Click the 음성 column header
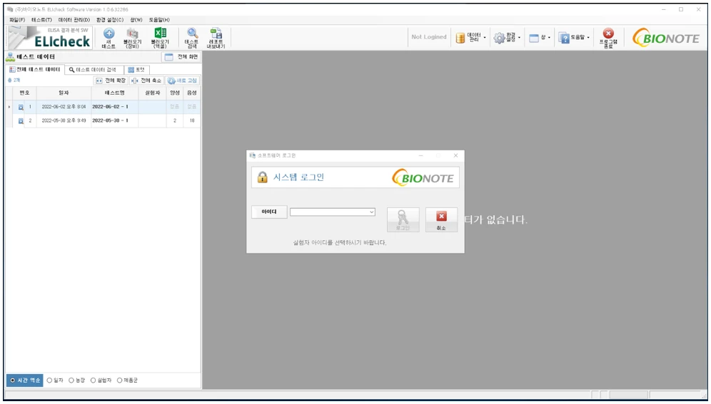This screenshot has height=404, width=711. pyautogui.click(x=192, y=93)
